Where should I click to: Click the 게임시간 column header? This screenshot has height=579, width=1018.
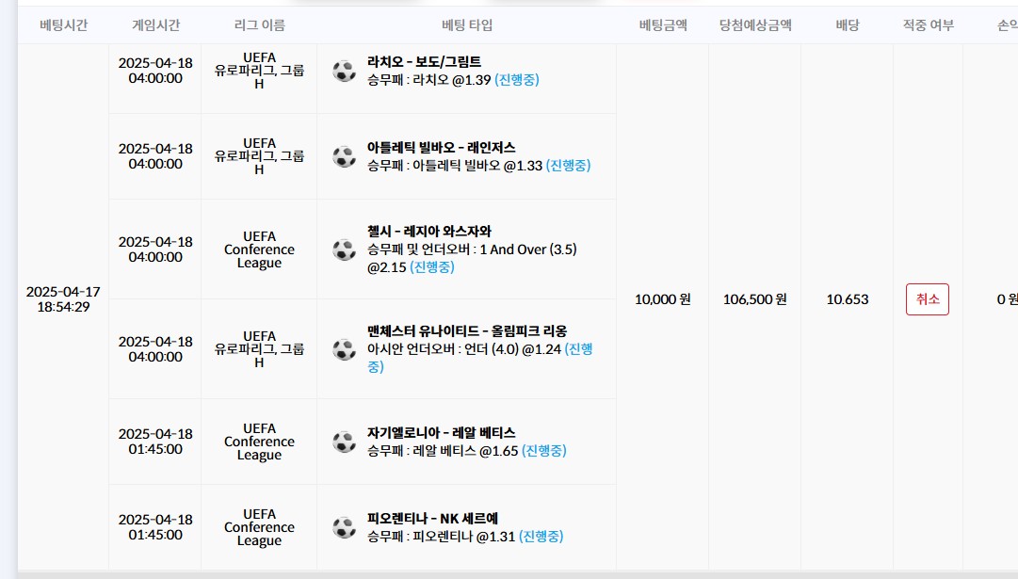click(x=155, y=25)
